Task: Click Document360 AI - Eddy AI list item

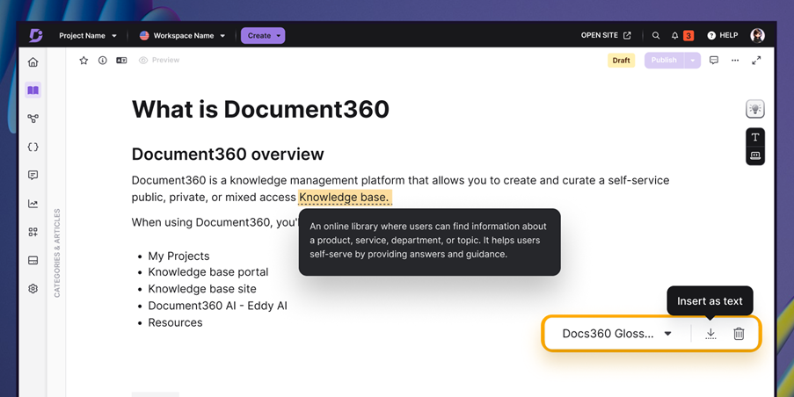Action: tap(218, 306)
